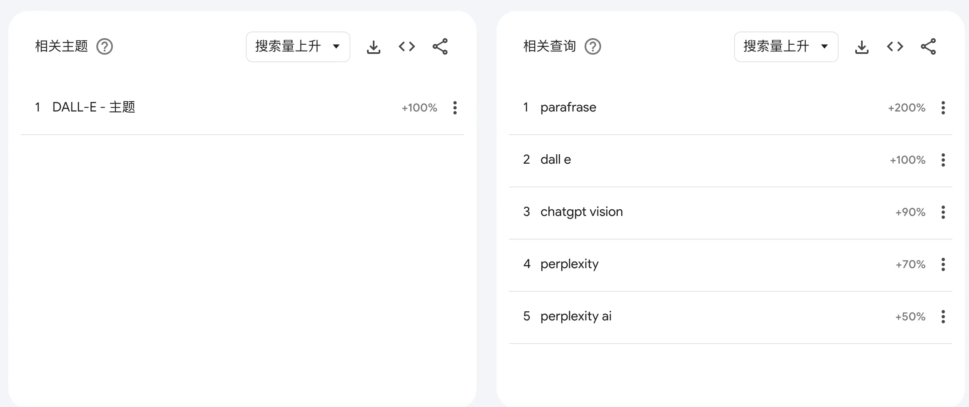
Task: Open the DALL-E - 主题 topic link
Action: pyautogui.click(x=94, y=107)
